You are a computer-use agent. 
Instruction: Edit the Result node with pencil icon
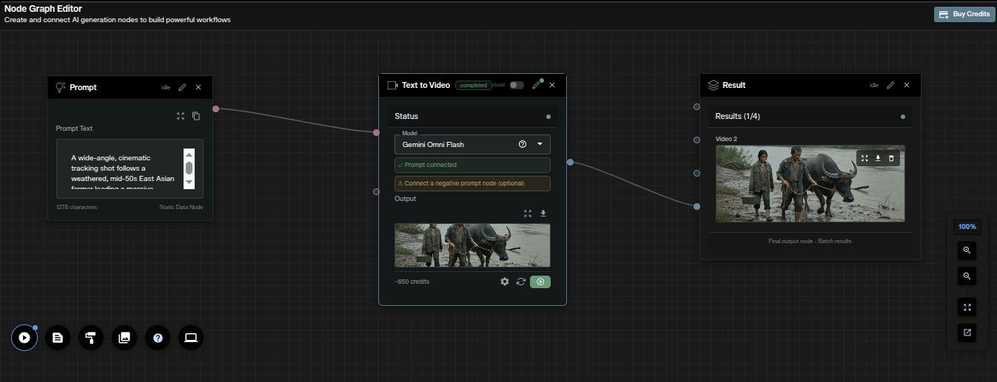(x=890, y=85)
